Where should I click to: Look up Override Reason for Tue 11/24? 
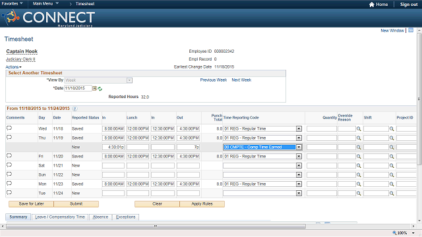pyautogui.click(x=359, y=193)
